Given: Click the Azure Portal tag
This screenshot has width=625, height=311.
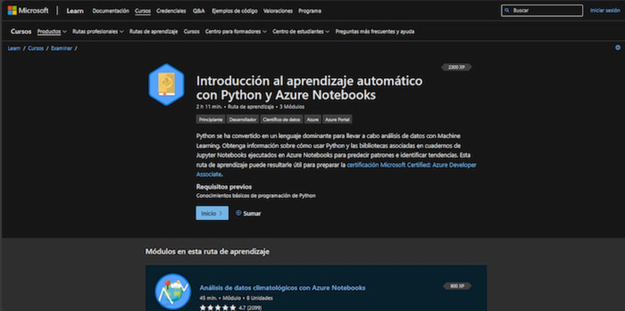Looking at the screenshot, I should pyautogui.click(x=337, y=119).
